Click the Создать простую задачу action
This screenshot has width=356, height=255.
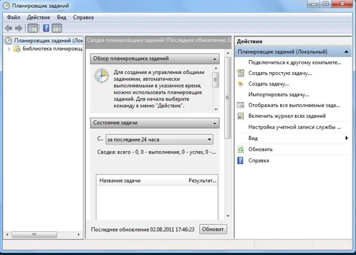(280, 73)
